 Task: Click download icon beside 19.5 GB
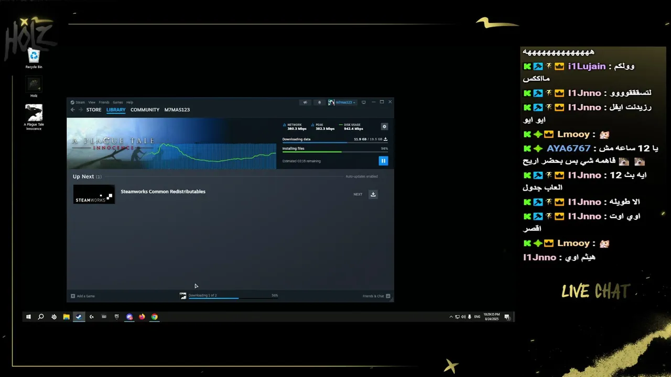(x=386, y=139)
